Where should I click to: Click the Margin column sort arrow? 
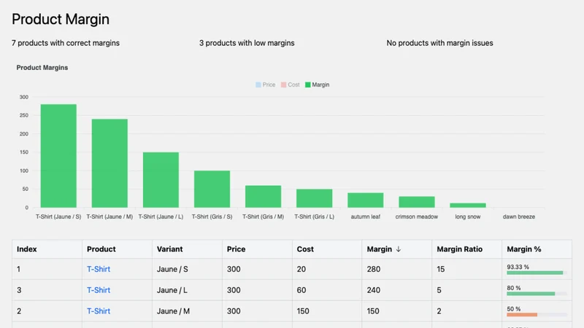click(x=398, y=249)
